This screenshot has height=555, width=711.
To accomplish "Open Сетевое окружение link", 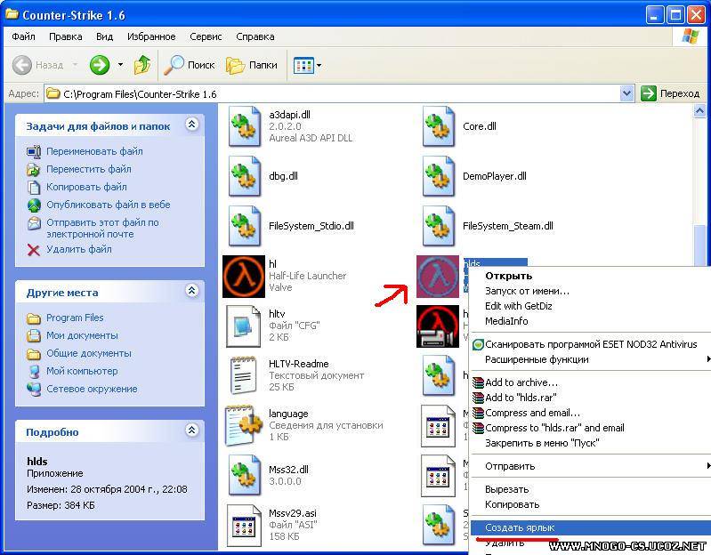I will [92, 389].
